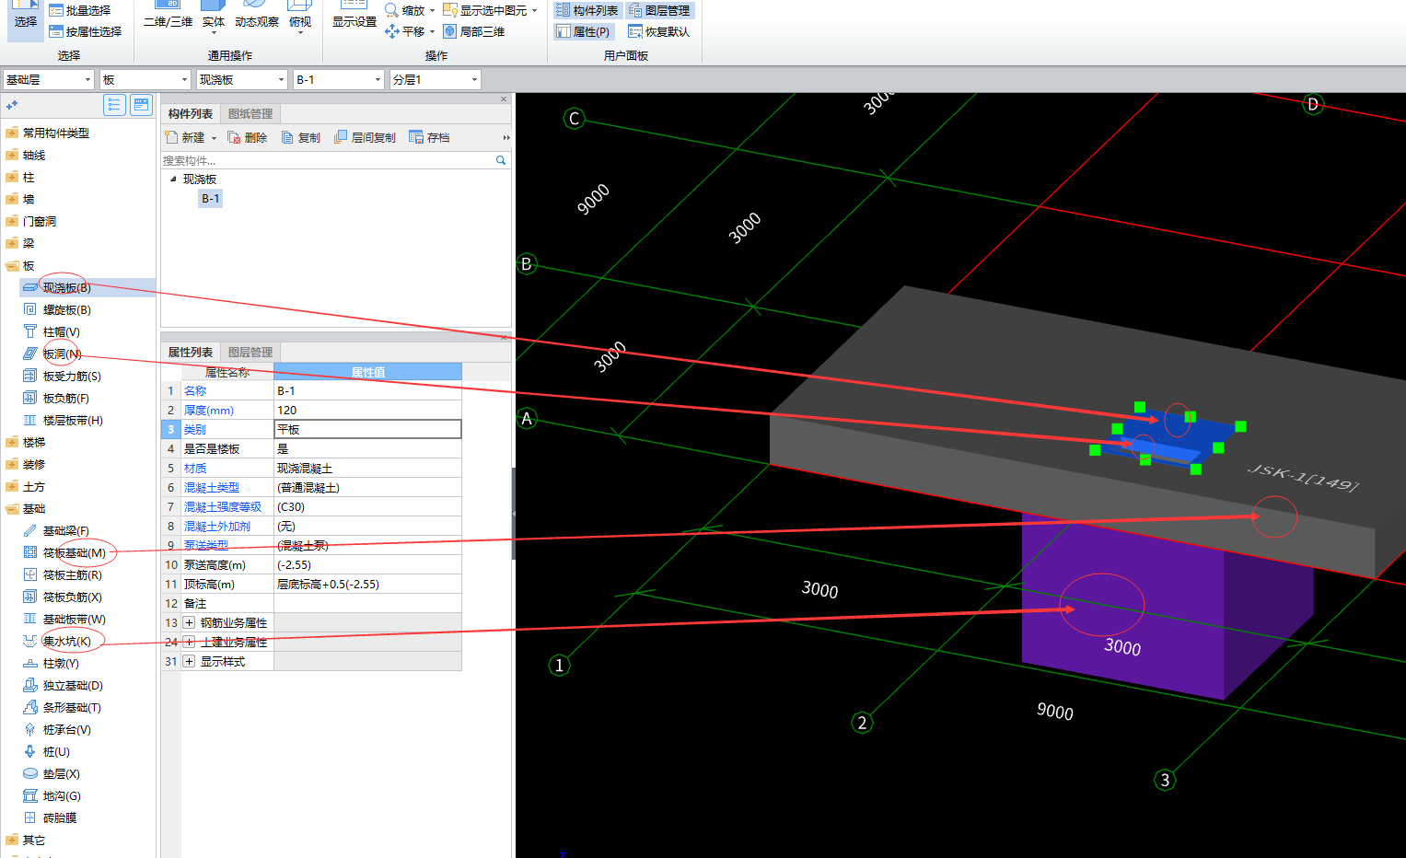The height and width of the screenshot is (858, 1406).
Task: Select 板洞(N) component type
Action: tap(62, 354)
